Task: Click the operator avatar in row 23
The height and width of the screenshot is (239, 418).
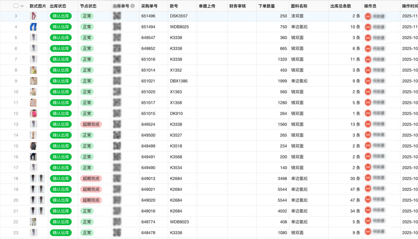Action: tap(368, 233)
